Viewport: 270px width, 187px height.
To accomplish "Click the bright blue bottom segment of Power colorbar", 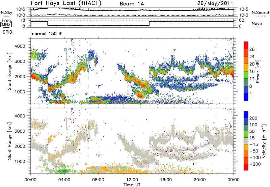I will 246,97.
